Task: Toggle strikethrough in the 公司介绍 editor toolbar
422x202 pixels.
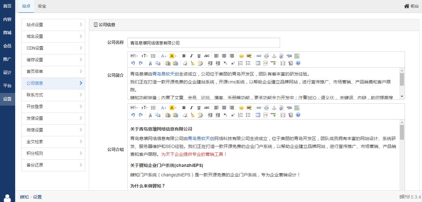Action: [x=207, y=108]
